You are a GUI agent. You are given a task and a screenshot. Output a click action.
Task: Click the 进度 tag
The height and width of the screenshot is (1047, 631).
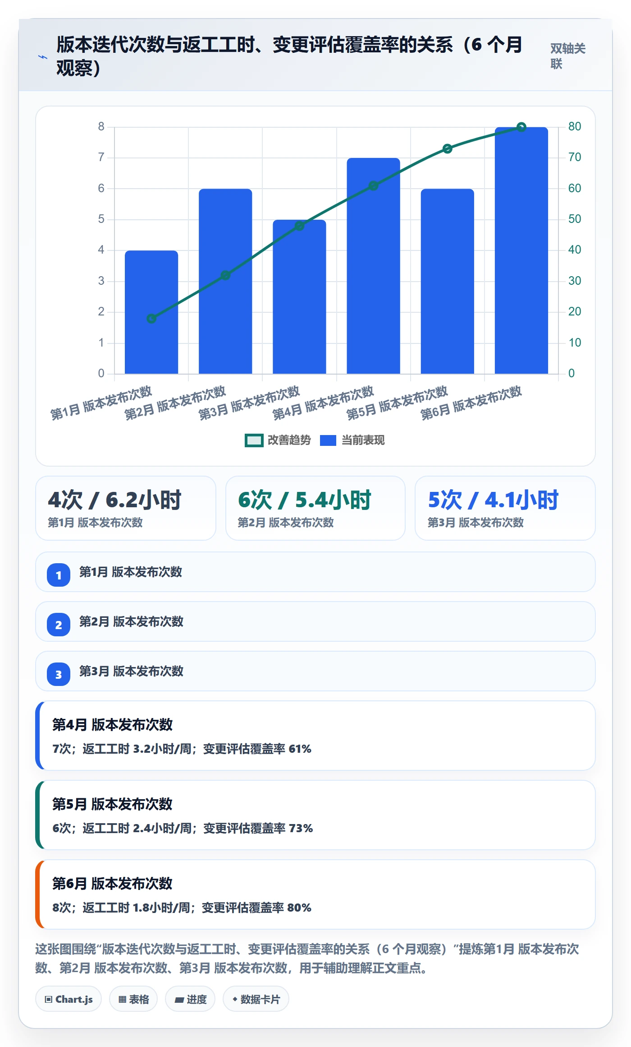(190, 999)
